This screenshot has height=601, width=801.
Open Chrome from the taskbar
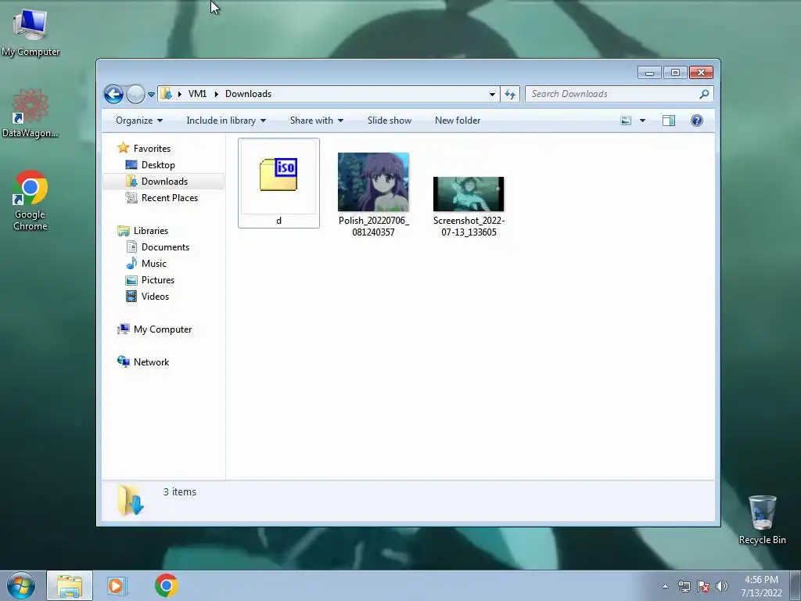pyautogui.click(x=166, y=585)
